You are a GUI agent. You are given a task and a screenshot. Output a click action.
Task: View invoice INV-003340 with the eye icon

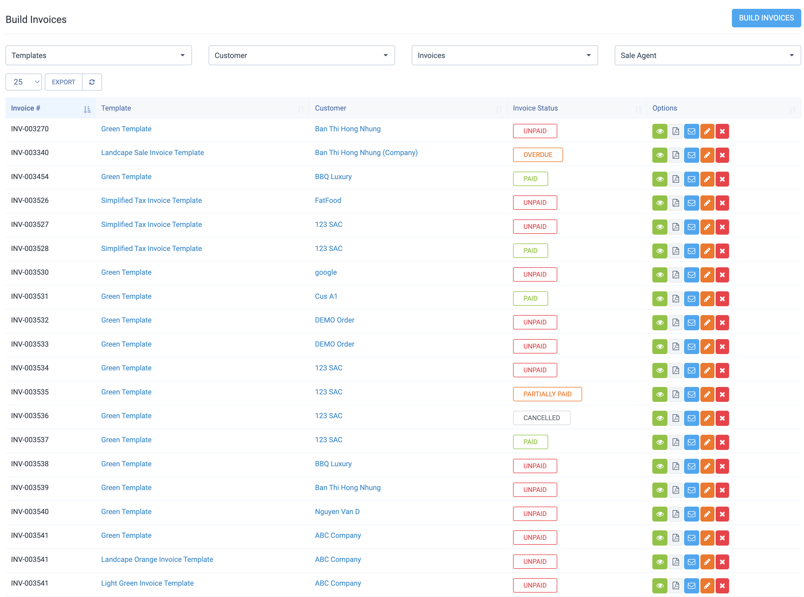pos(660,155)
